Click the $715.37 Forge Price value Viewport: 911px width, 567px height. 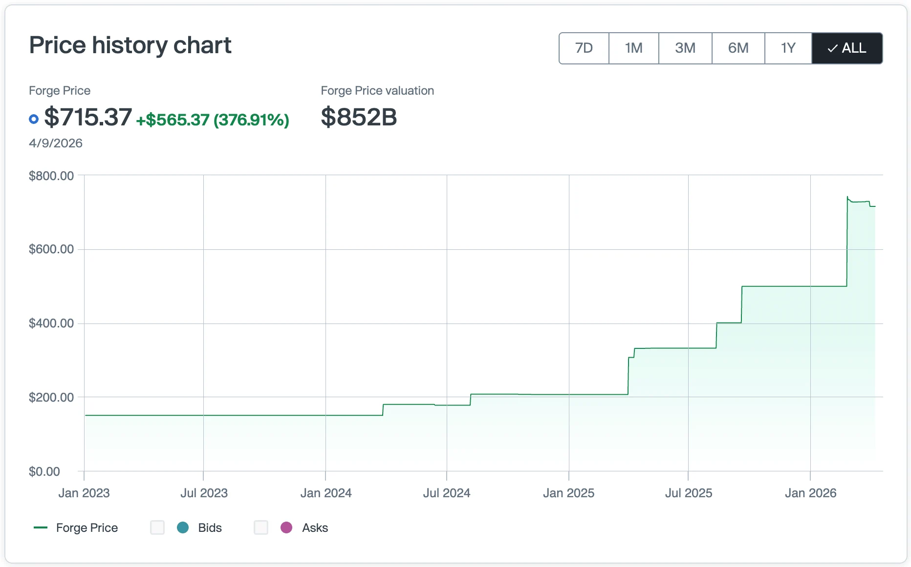[88, 117]
